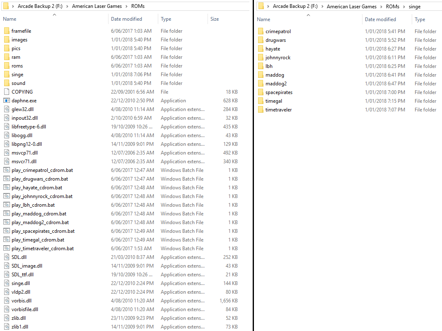Expand the chevron after Arcade Backup 2 (F:) in the right window
The height and width of the screenshot is (331, 442).
[322, 7]
